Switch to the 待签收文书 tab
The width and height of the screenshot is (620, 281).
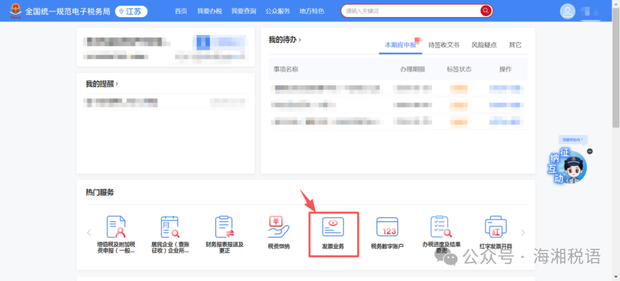pos(444,45)
